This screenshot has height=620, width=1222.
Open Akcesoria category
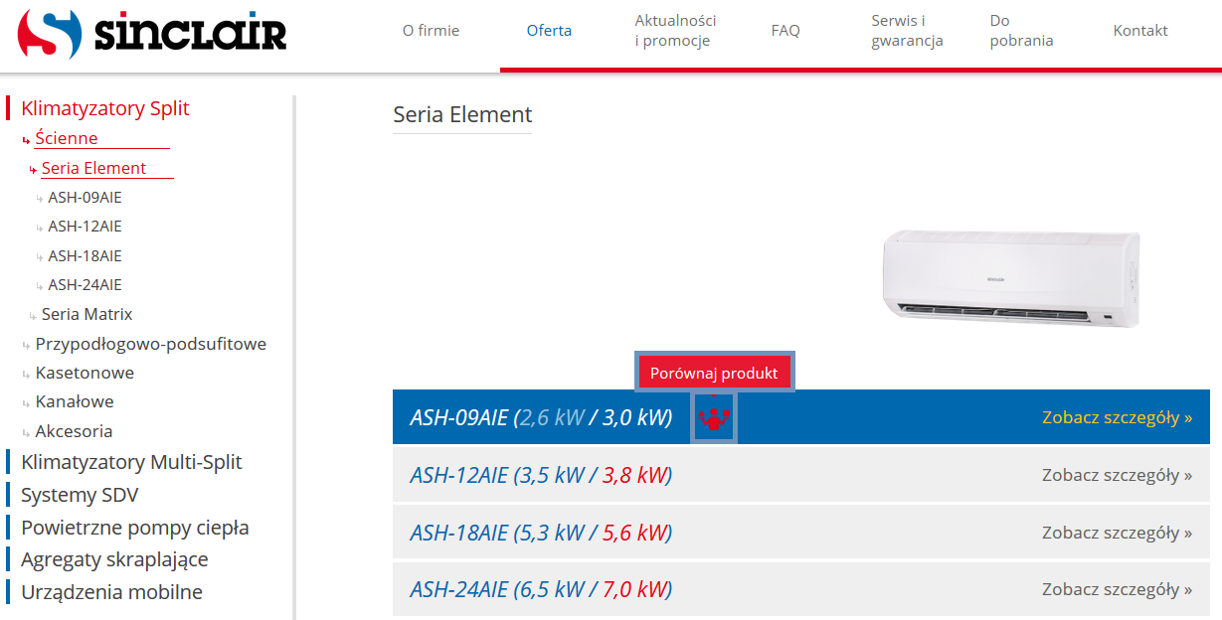coord(74,431)
